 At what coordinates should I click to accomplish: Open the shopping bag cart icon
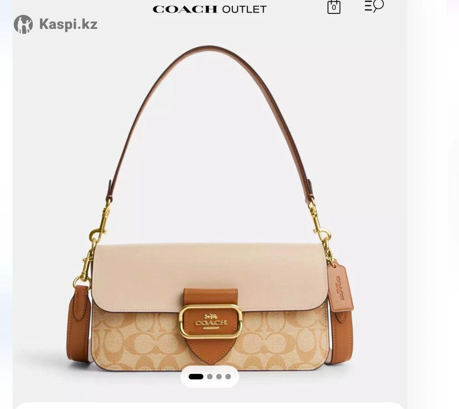[x=334, y=7]
